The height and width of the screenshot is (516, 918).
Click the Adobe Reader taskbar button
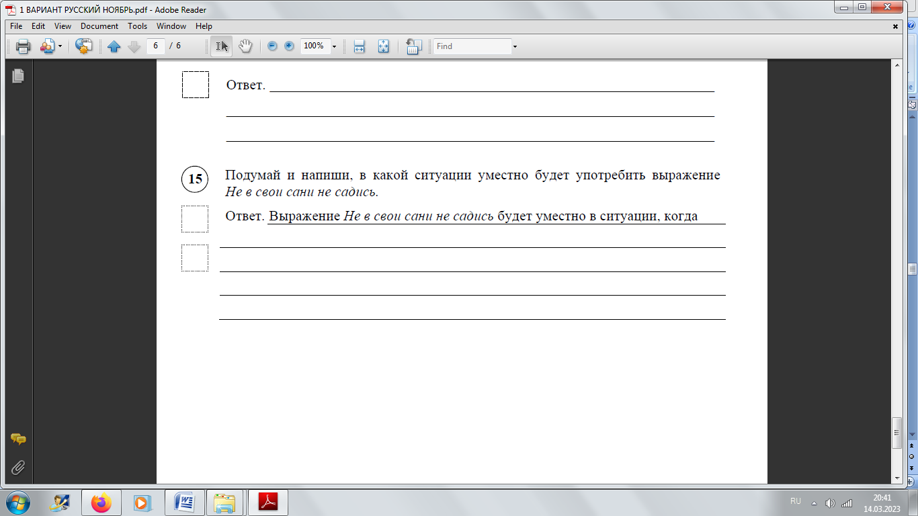click(268, 503)
